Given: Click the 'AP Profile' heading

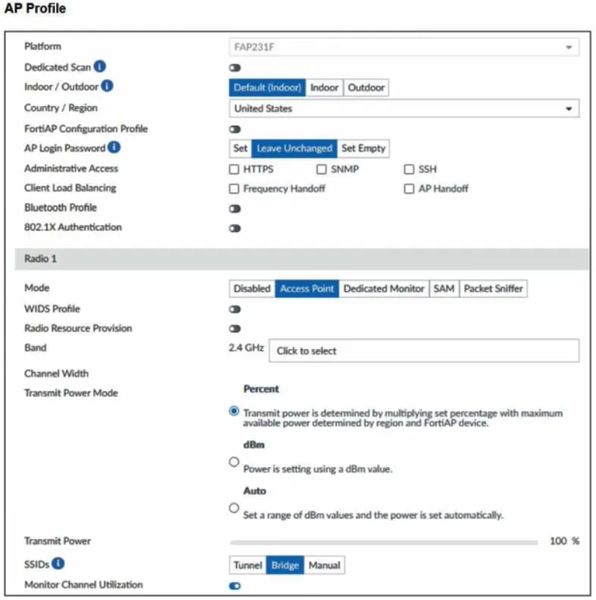Looking at the screenshot, I should click(x=35, y=8).
